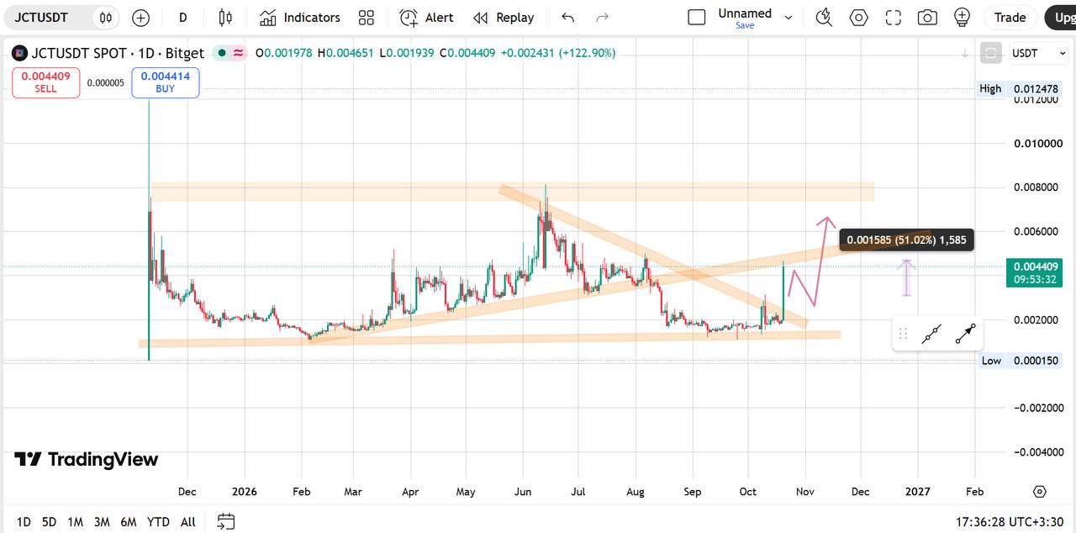The width and height of the screenshot is (1076, 533).
Task: Expand the layout dropdown arrow beside Unnamed
Action: tap(789, 17)
